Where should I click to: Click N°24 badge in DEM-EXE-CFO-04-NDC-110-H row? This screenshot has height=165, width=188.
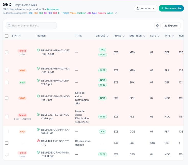coord(102,154)
